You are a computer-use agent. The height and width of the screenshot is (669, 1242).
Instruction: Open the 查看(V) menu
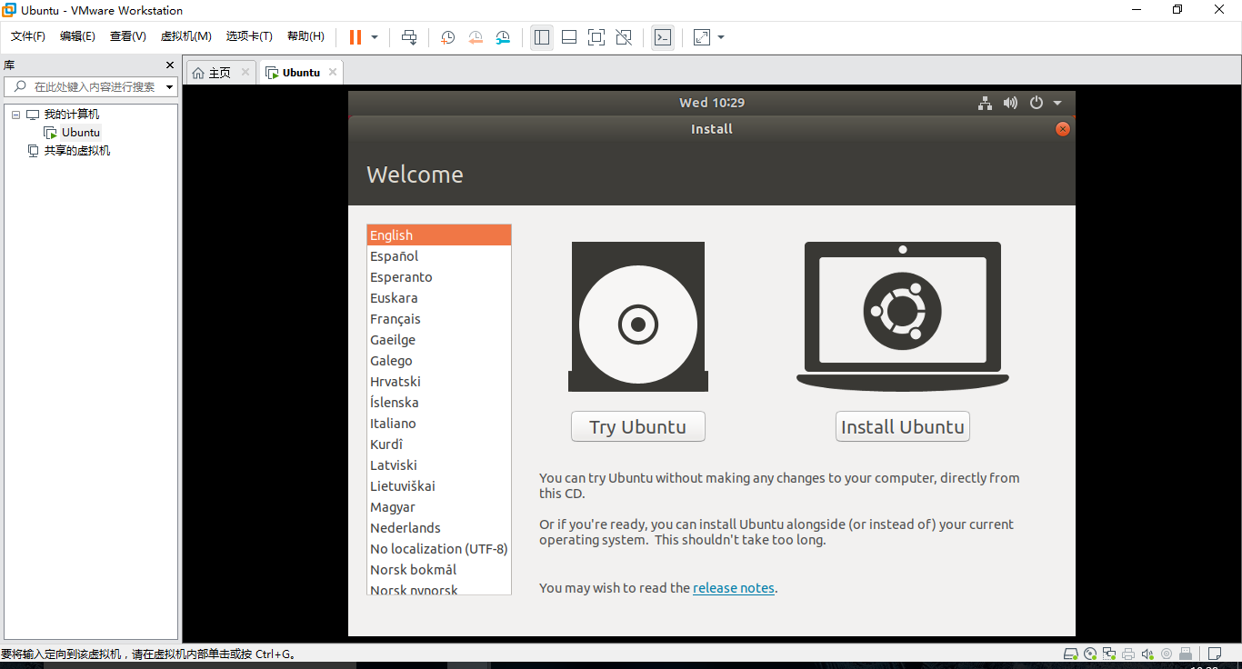pyautogui.click(x=127, y=36)
